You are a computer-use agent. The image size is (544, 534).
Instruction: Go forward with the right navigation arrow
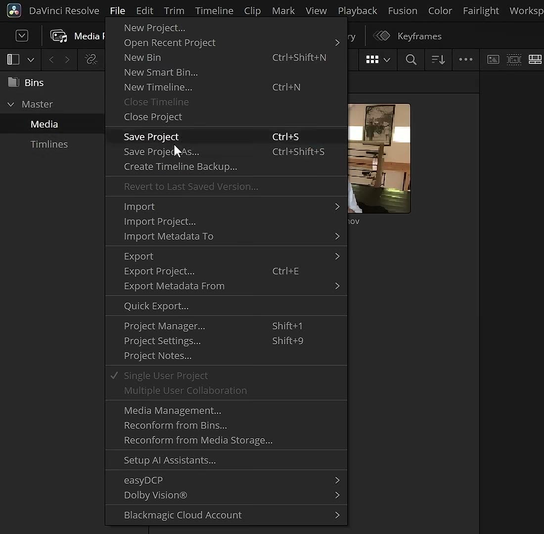coord(67,60)
